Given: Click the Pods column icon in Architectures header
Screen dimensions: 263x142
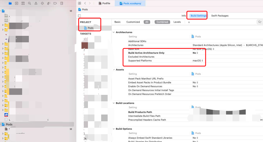Looking at the screenshot, I should coord(193,36).
